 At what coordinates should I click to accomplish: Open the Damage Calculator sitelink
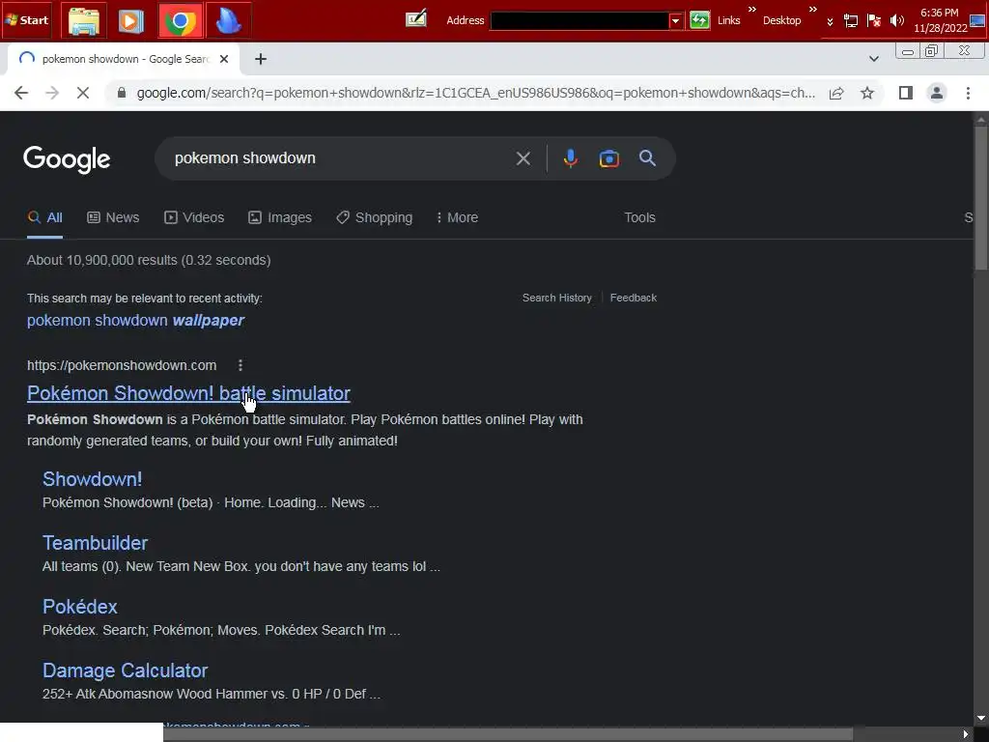point(125,671)
